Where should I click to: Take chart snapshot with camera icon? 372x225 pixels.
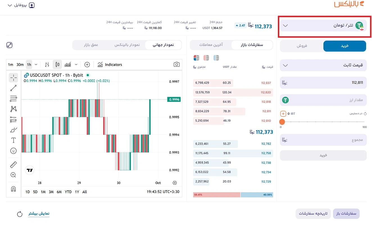[x=176, y=65]
